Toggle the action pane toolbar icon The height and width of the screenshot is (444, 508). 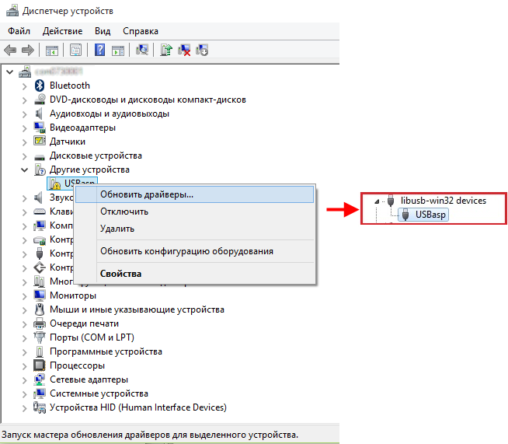click(x=118, y=51)
